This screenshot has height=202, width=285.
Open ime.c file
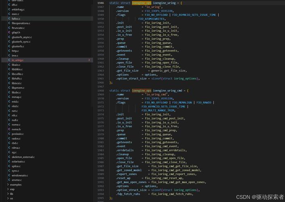click(15, 56)
